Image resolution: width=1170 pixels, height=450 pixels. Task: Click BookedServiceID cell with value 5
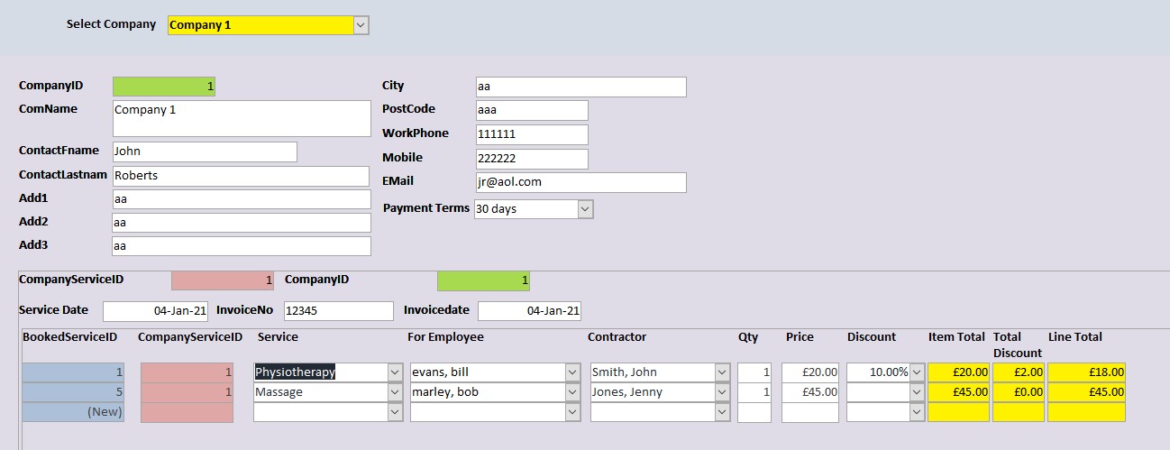73,392
